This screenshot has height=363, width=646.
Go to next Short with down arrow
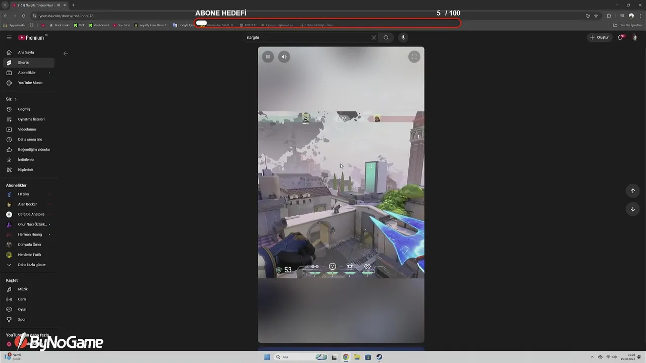click(633, 209)
